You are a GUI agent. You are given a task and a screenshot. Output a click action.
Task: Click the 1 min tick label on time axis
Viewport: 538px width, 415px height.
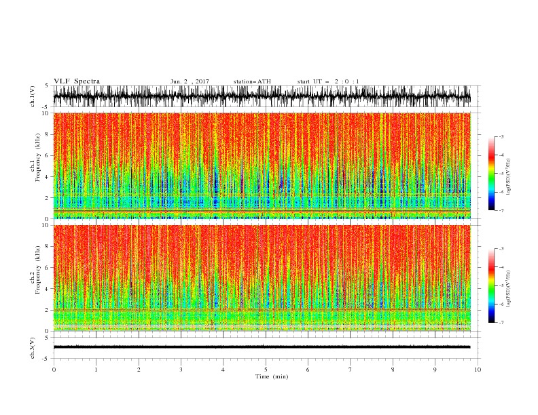point(96,370)
